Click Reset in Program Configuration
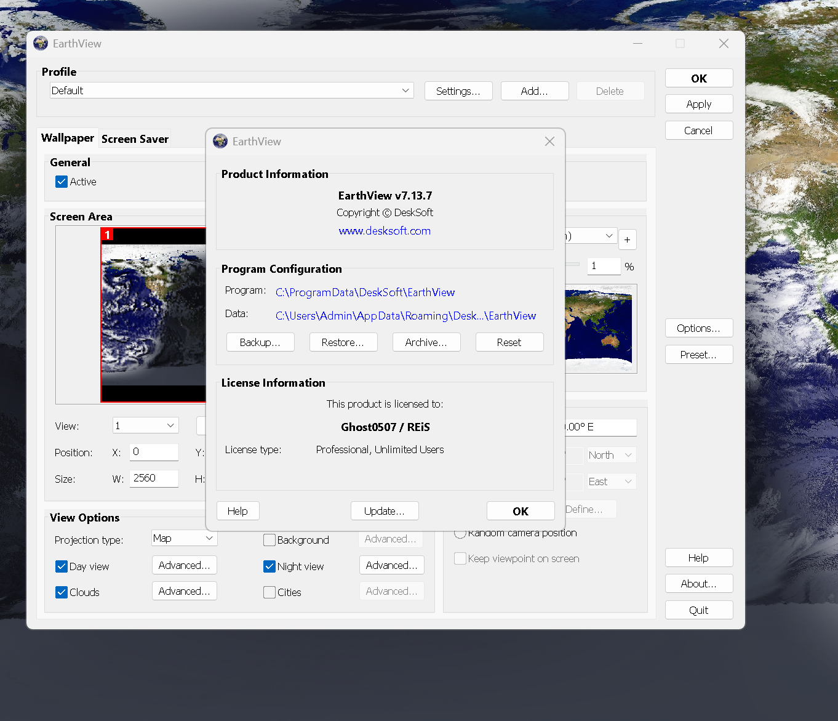 [x=509, y=342]
